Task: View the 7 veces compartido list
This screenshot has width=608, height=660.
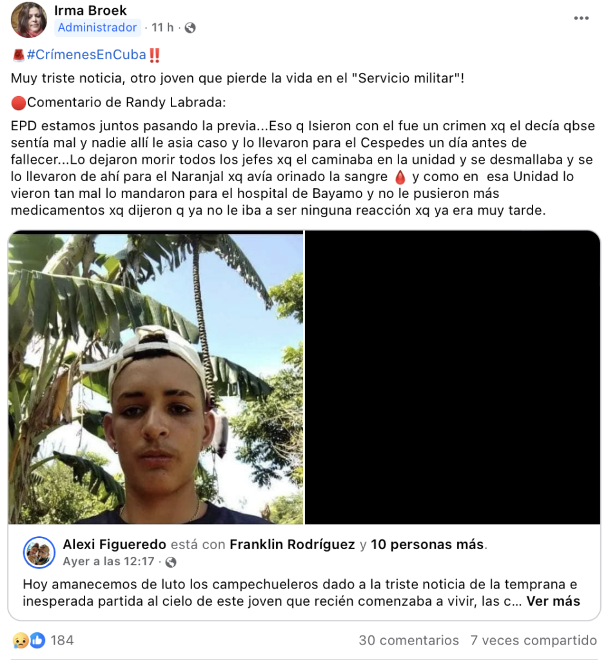Action: (533, 641)
